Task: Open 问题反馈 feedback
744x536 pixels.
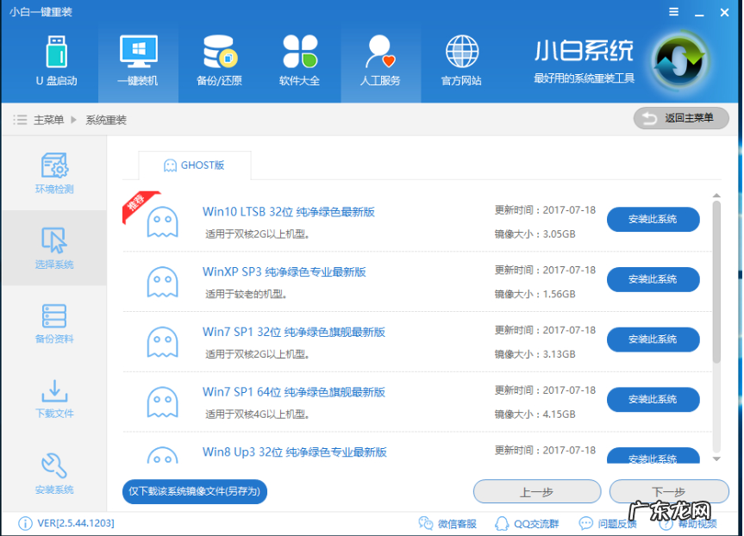Action: pyautogui.click(x=614, y=523)
